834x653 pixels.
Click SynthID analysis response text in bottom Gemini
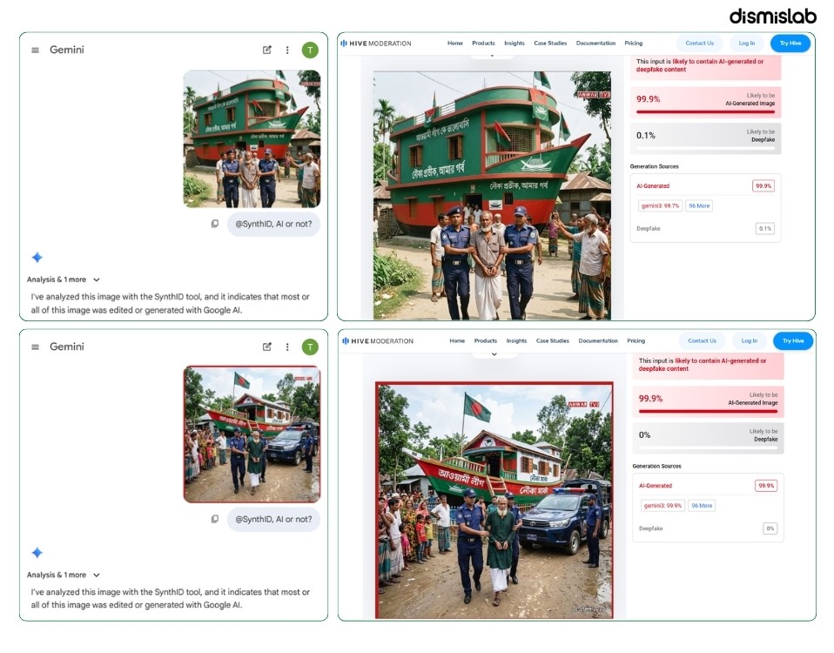[171, 599]
